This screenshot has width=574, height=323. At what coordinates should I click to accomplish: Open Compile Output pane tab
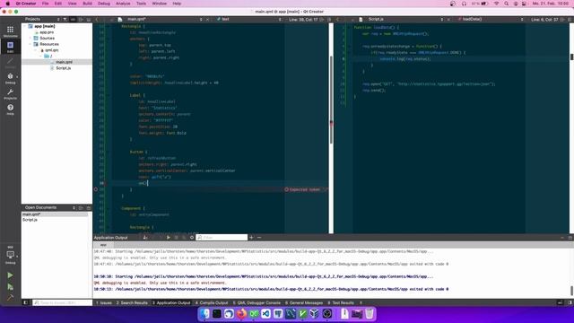(212, 303)
